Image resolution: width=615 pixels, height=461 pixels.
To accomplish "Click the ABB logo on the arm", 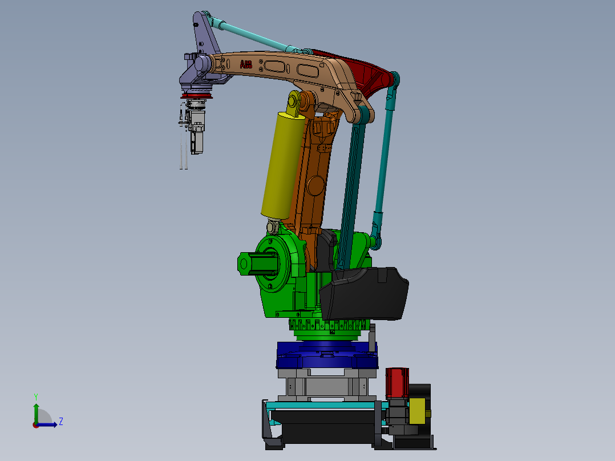I will point(246,63).
